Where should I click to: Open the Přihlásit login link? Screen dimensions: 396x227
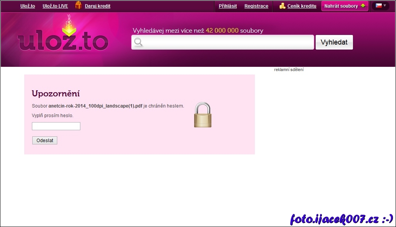228,6
